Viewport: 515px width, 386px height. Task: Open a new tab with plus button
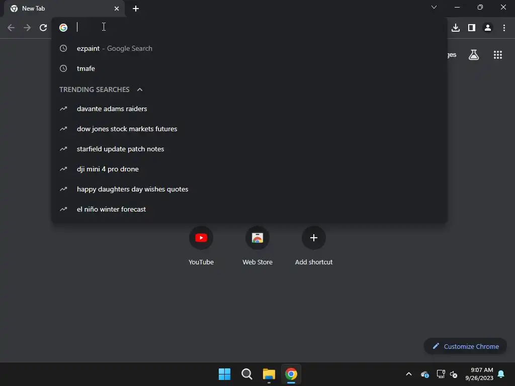(x=136, y=9)
